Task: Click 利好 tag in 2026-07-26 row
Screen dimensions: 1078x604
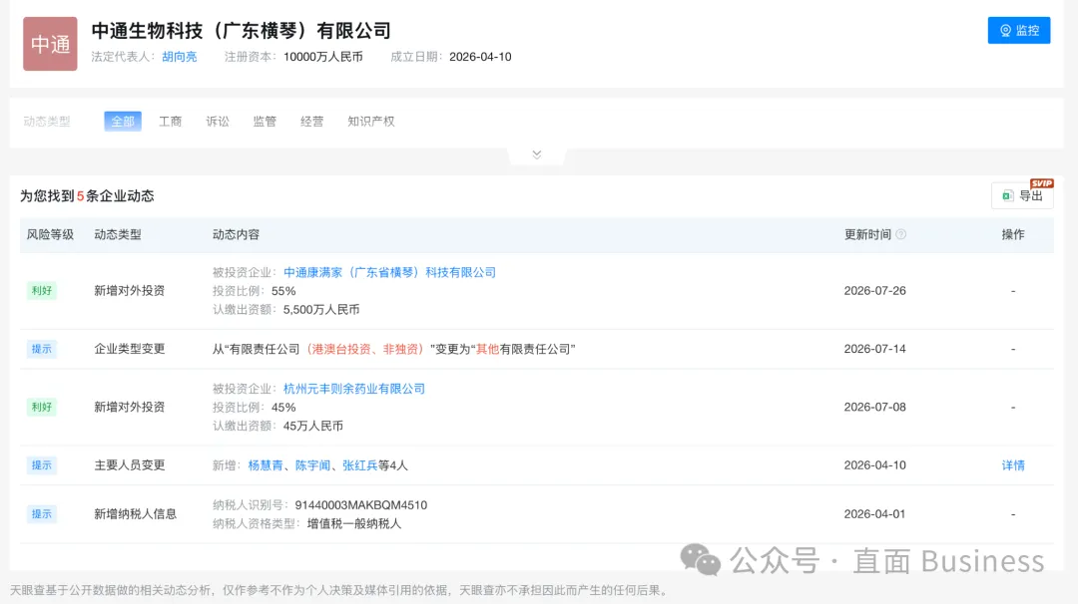Action: 41,290
